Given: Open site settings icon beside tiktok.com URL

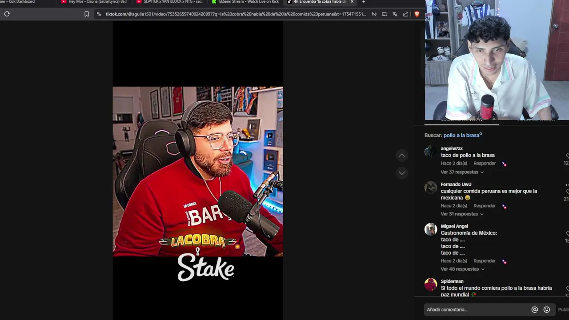Looking at the screenshot, I should click(99, 14).
